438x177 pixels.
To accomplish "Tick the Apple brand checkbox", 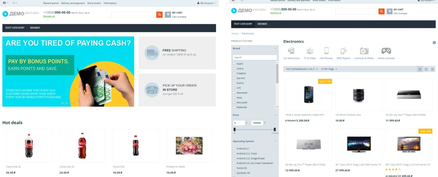I will [234, 63].
